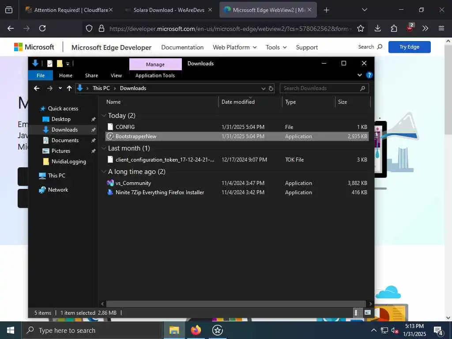The width and height of the screenshot is (452, 339).
Task: Expand the Explorer ribbon chevron
Action: point(359,75)
